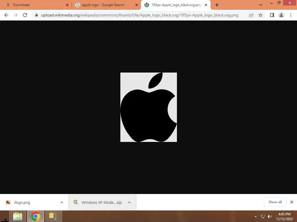Reload the current page
This screenshot has width=297, height=222.
click(x=25, y=15)
